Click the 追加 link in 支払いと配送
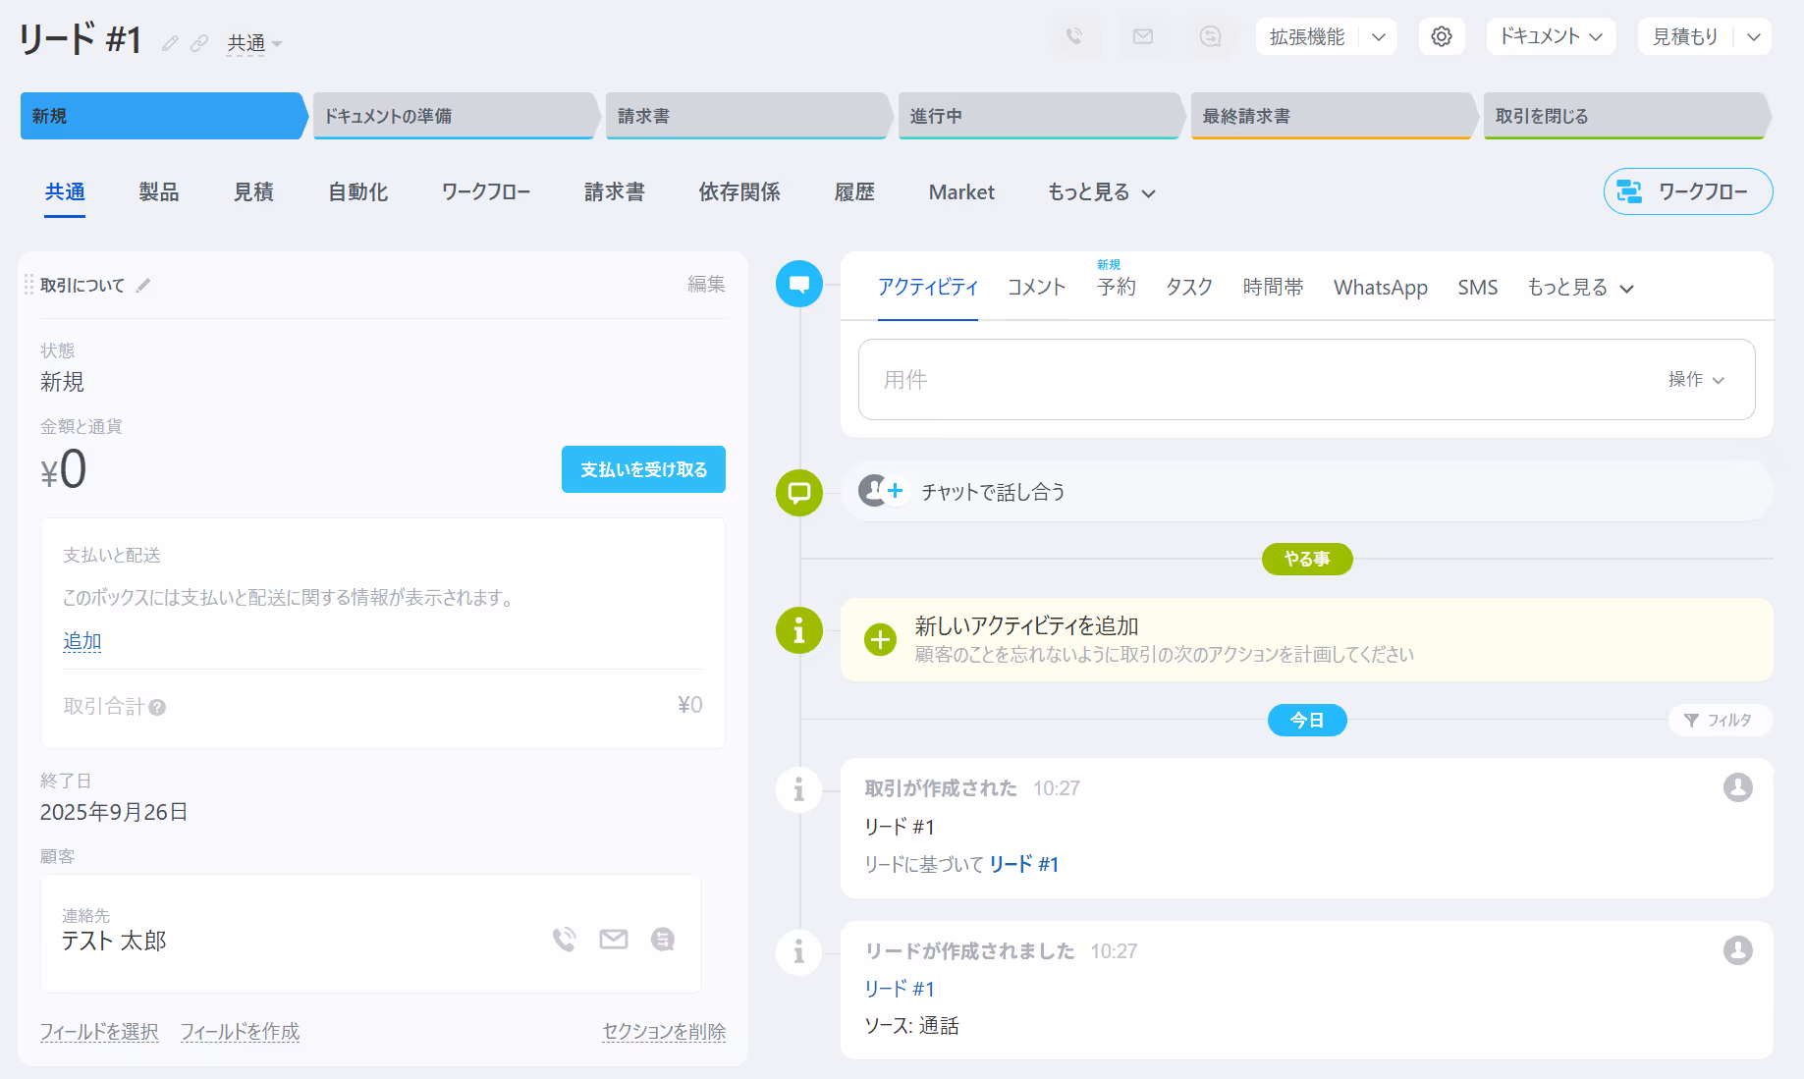Viewport: 1804px width, 1079px height. [82, 641]
